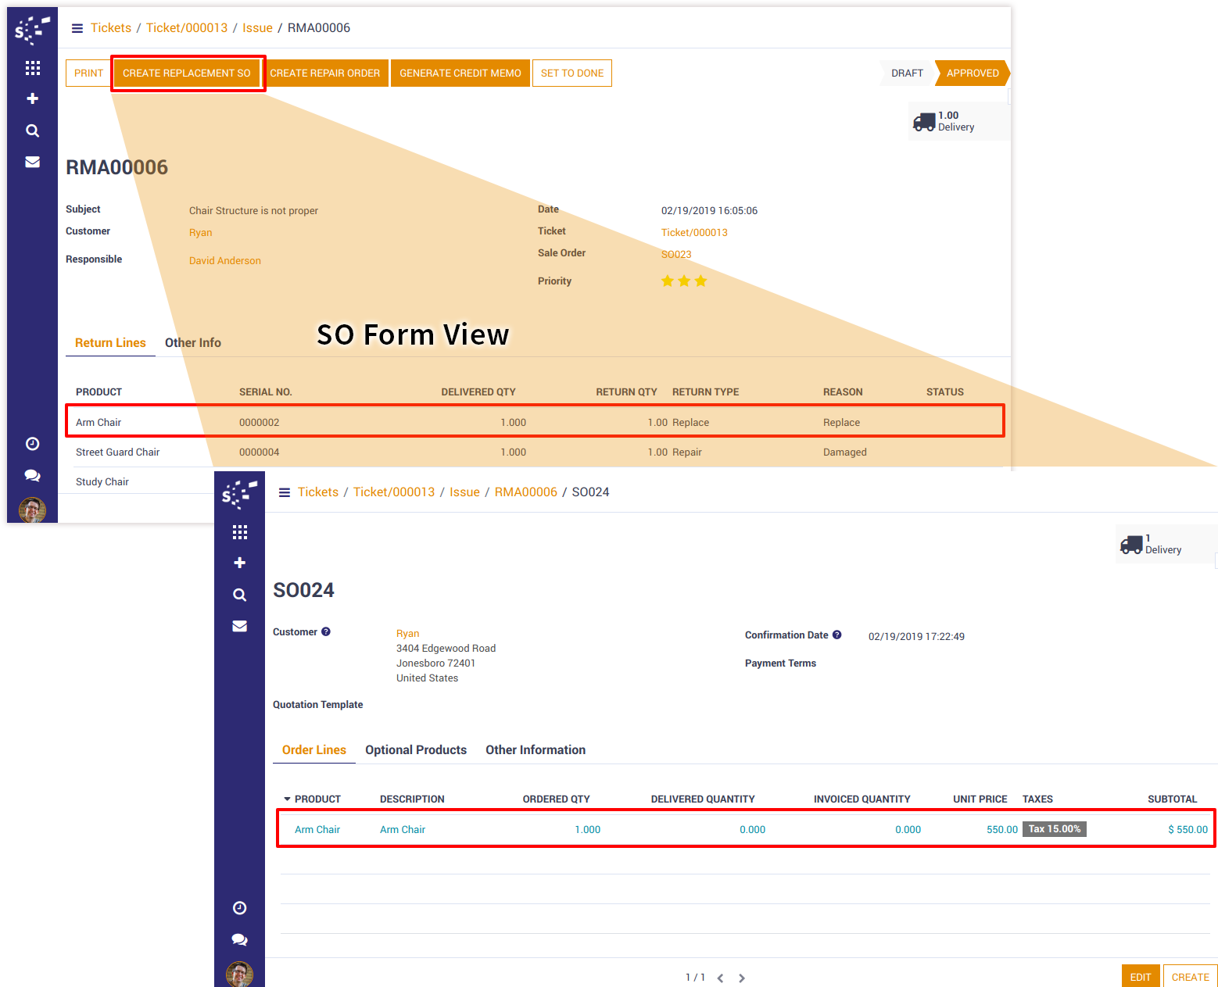The image size is (1218, 987).
Task: Open the Optional Products tab
Action: click(415, 749)
